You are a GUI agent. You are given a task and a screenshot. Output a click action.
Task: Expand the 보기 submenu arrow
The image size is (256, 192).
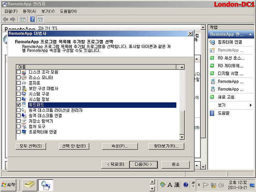pyautogui.click(x=251, y=105)
